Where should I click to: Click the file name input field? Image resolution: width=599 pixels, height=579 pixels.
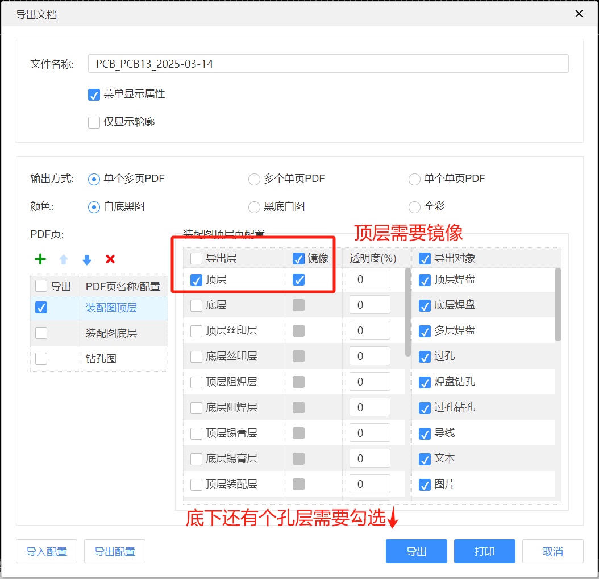[x=328, y=63]
